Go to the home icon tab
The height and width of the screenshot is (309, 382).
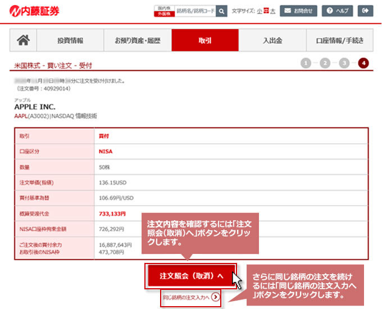click(23, 40)
